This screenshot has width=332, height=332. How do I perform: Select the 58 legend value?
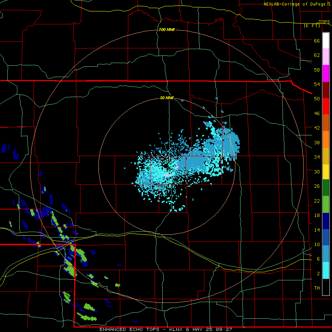pyautogui.click(x=317, y=70)
